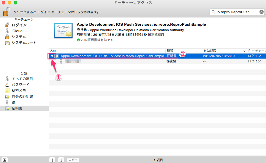This screenshot has width=266, height=163.
Task: Click the plus button to add item
Action: [x=53, y=160]
